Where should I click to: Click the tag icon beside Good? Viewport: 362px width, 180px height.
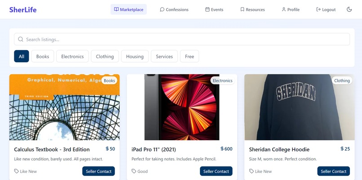(x=134, y=171)
